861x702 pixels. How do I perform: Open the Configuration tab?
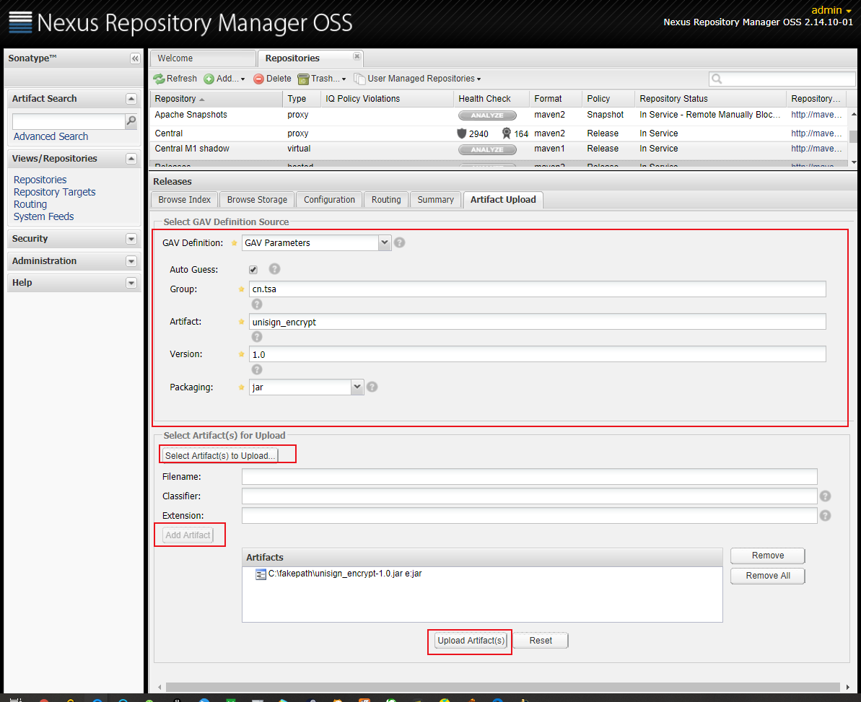(330, 200)
